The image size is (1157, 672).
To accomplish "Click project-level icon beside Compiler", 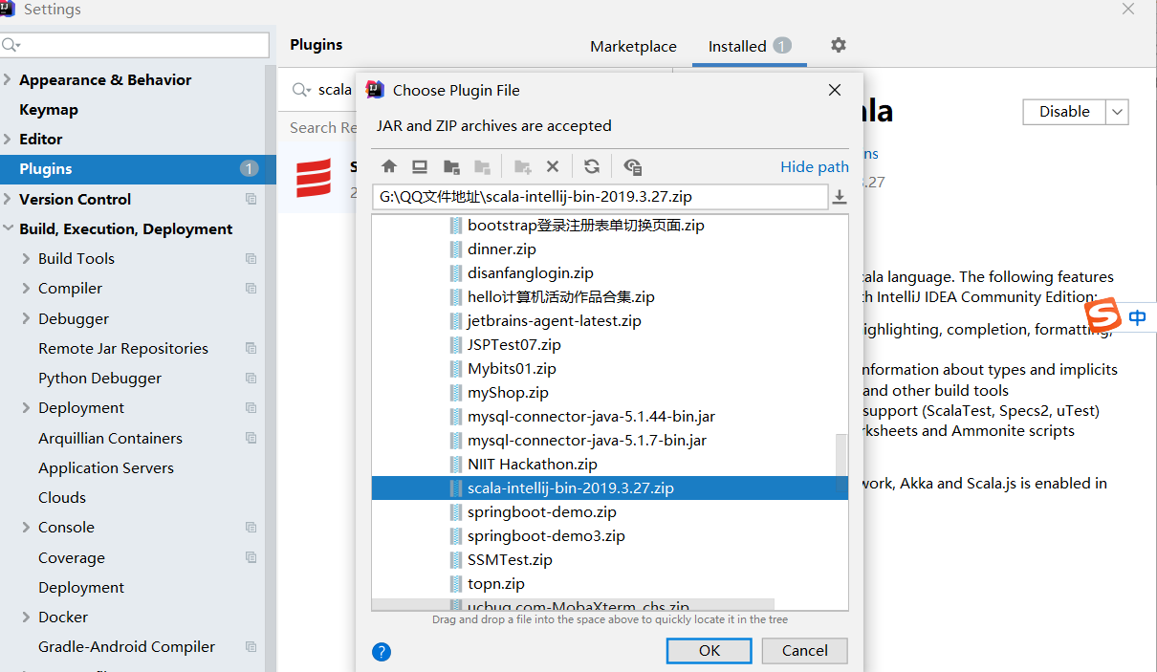I will click(x=251, y=288).
